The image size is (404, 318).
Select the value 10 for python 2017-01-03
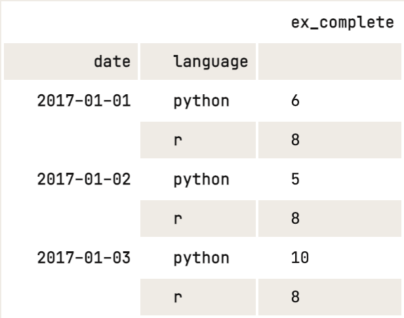[x=299, y=257]
